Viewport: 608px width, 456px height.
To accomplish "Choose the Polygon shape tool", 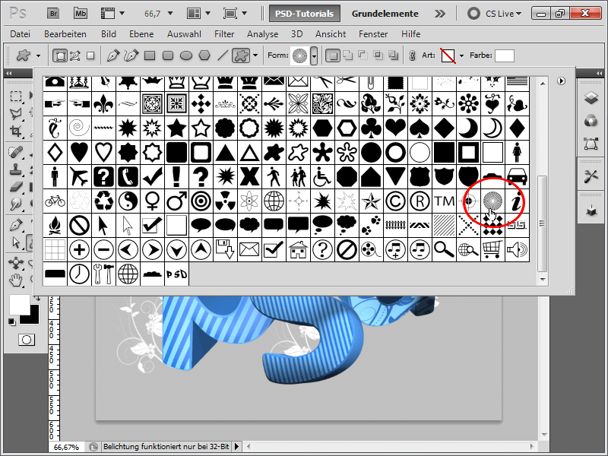I will pyautogui.click(x=204, y=55).
